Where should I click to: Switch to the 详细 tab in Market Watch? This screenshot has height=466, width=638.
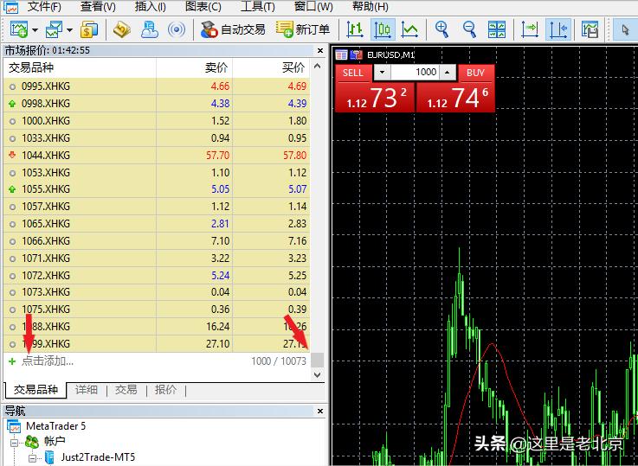point(87,390)
